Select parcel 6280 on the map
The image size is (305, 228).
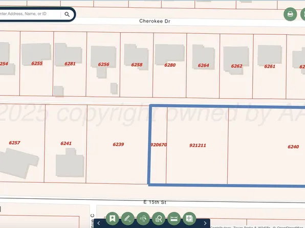pyautogui.click(x=169, y=65)
